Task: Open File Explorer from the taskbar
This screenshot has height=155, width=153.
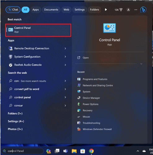Action: [74, 151]
